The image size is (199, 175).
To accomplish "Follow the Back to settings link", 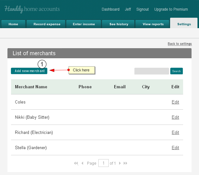I will 180,44.
